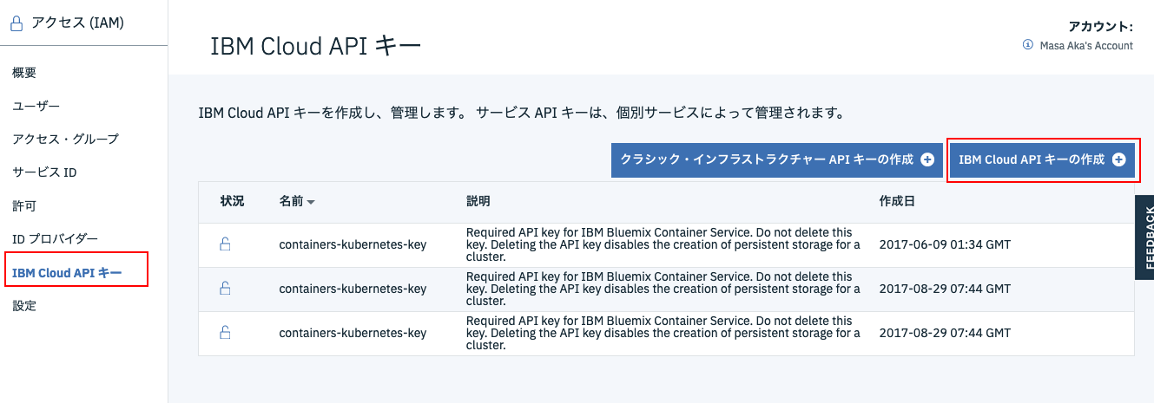
Task: Click the 作成日 column header
Action: (x=897, y=201)
